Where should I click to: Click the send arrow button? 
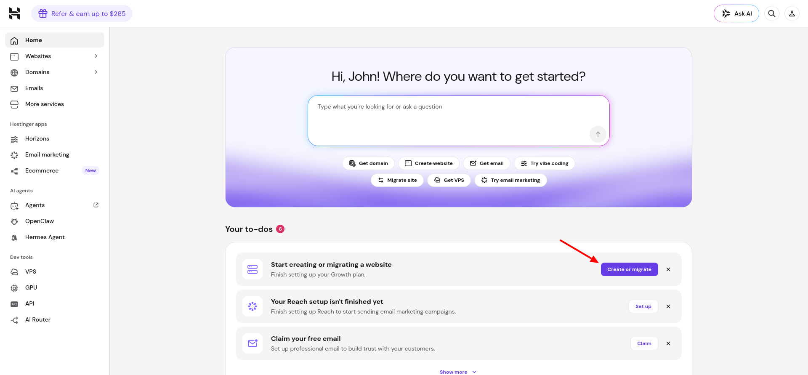(598, 134)
